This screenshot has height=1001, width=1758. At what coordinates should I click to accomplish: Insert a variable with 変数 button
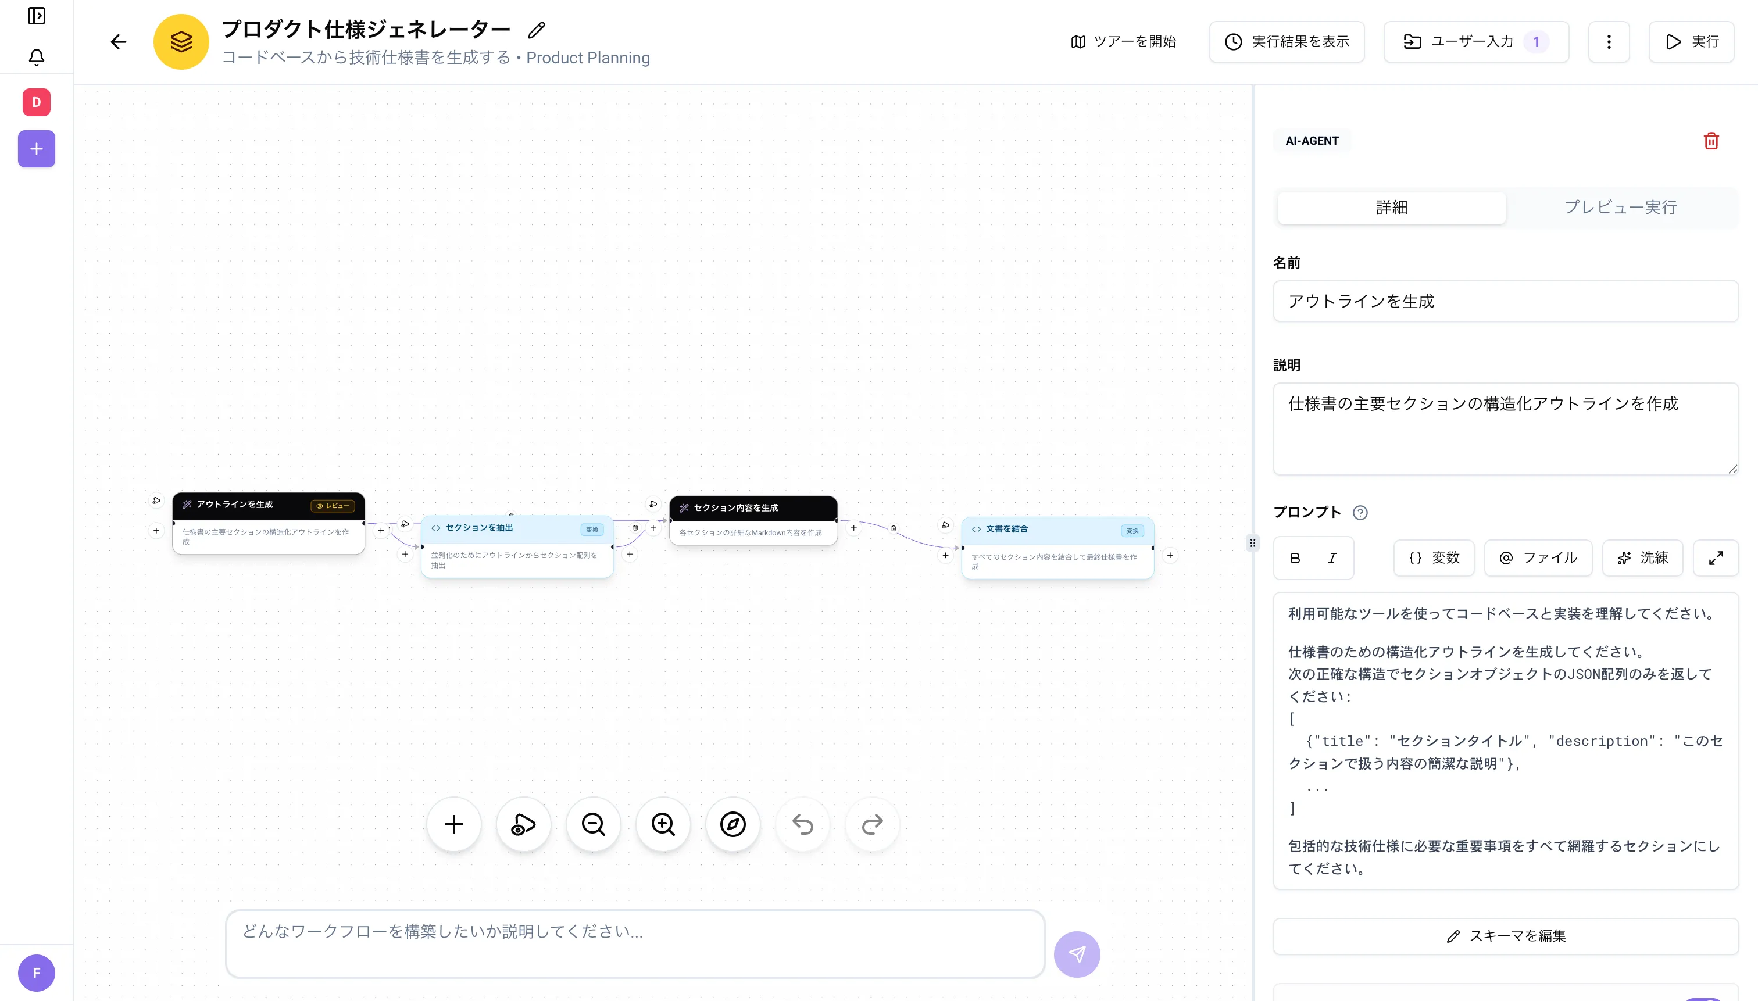click(x=1434, y=558)
